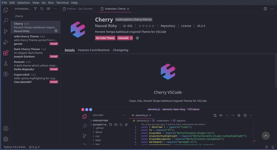Click the details page vertical scrollbar
The image size is (277, 150).
(276, 71)
